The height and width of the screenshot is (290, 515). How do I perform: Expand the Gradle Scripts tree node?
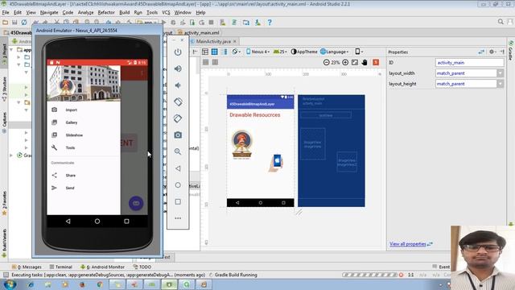click(x=11, y=155)
